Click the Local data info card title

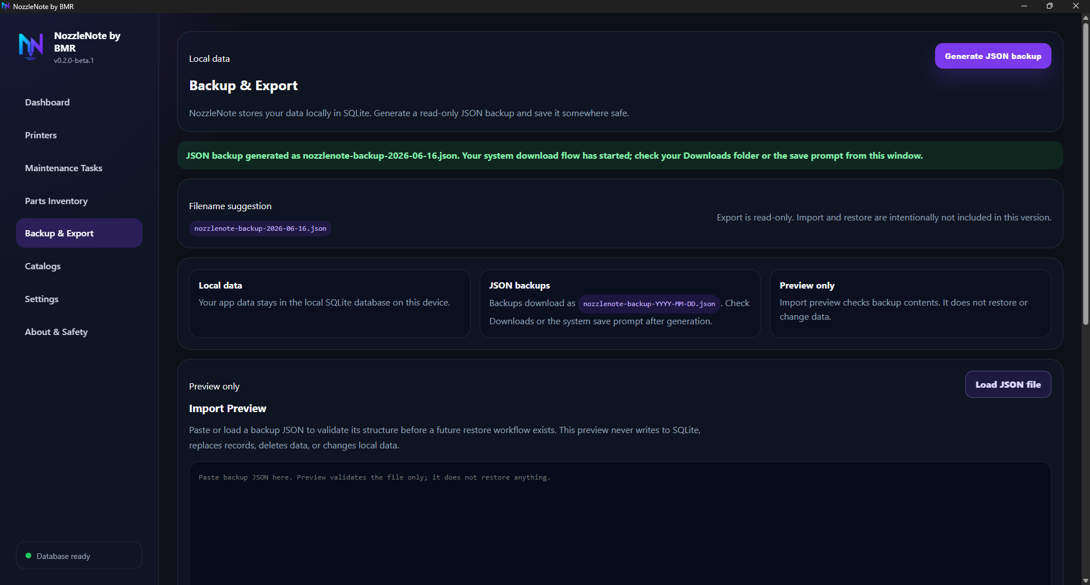coord(220,285)
